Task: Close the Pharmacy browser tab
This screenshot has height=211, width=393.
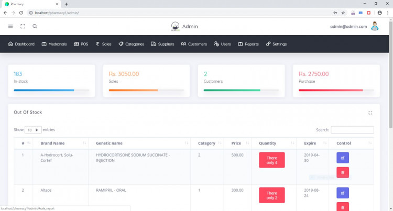Action: coord(57,4)
